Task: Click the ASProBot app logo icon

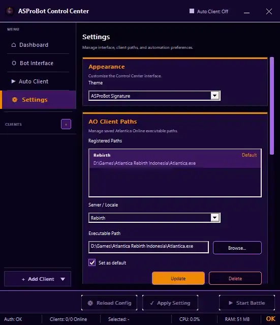Action: [10, 11]
